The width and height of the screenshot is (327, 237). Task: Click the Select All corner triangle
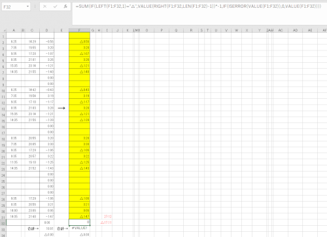pyautogui.click(x=4, y=30)
